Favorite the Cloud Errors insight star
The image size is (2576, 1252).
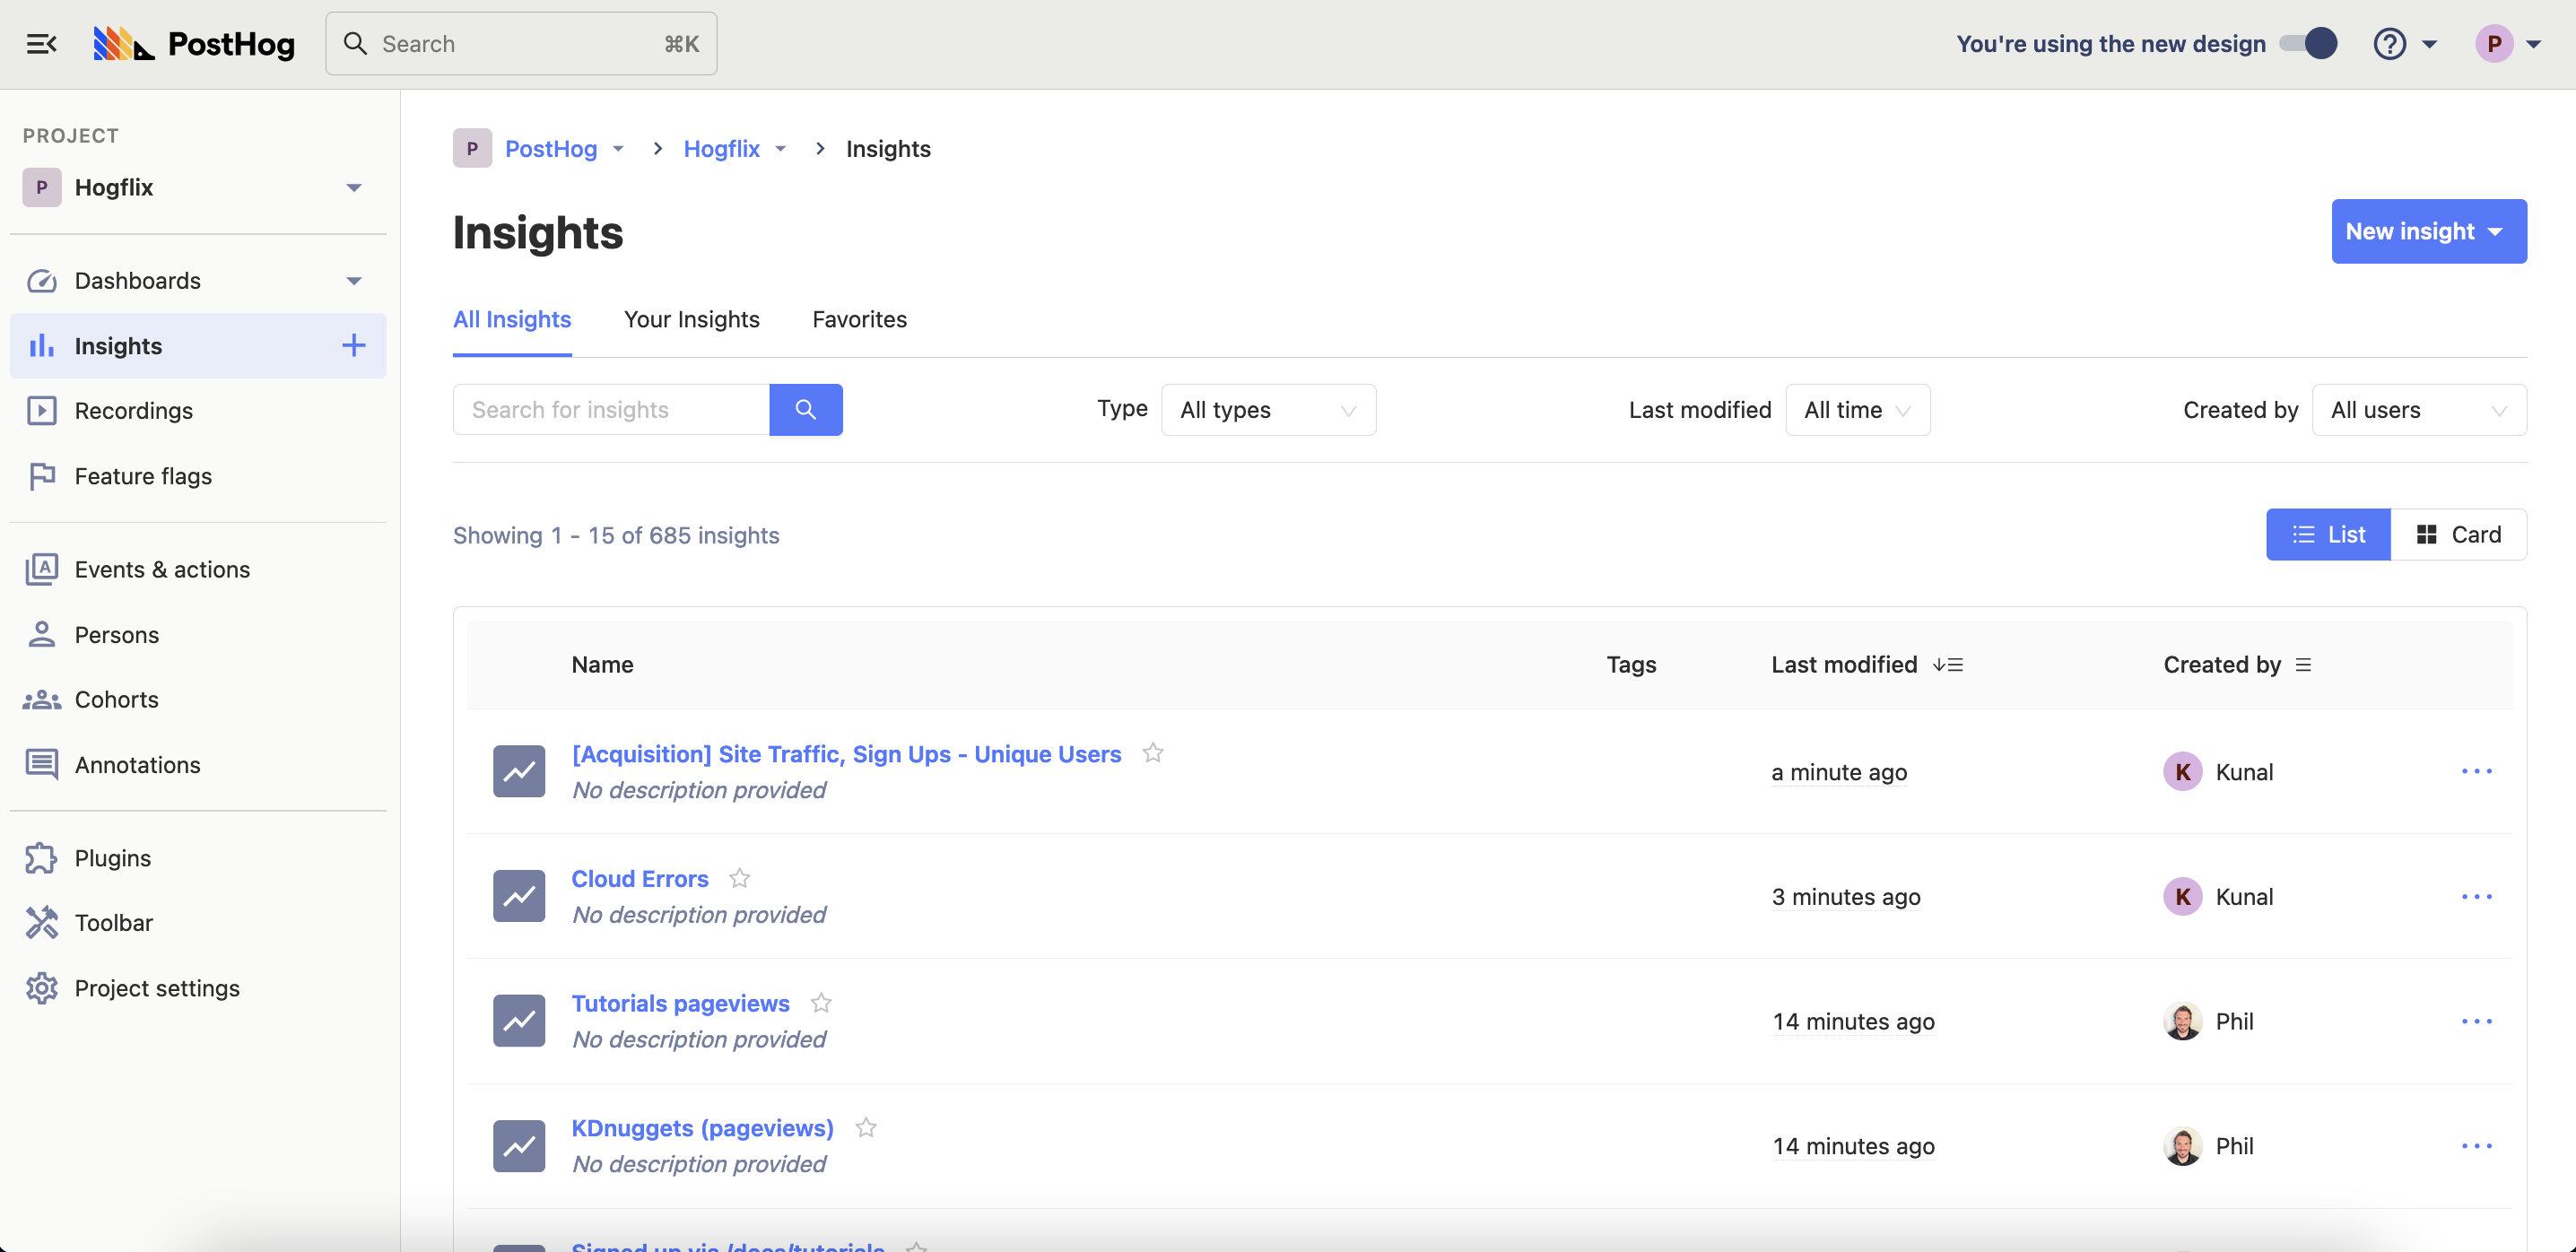[x=739, y=878]
